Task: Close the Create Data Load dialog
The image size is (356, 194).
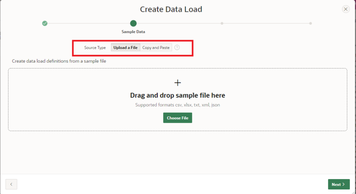Action: click(346, 9)
